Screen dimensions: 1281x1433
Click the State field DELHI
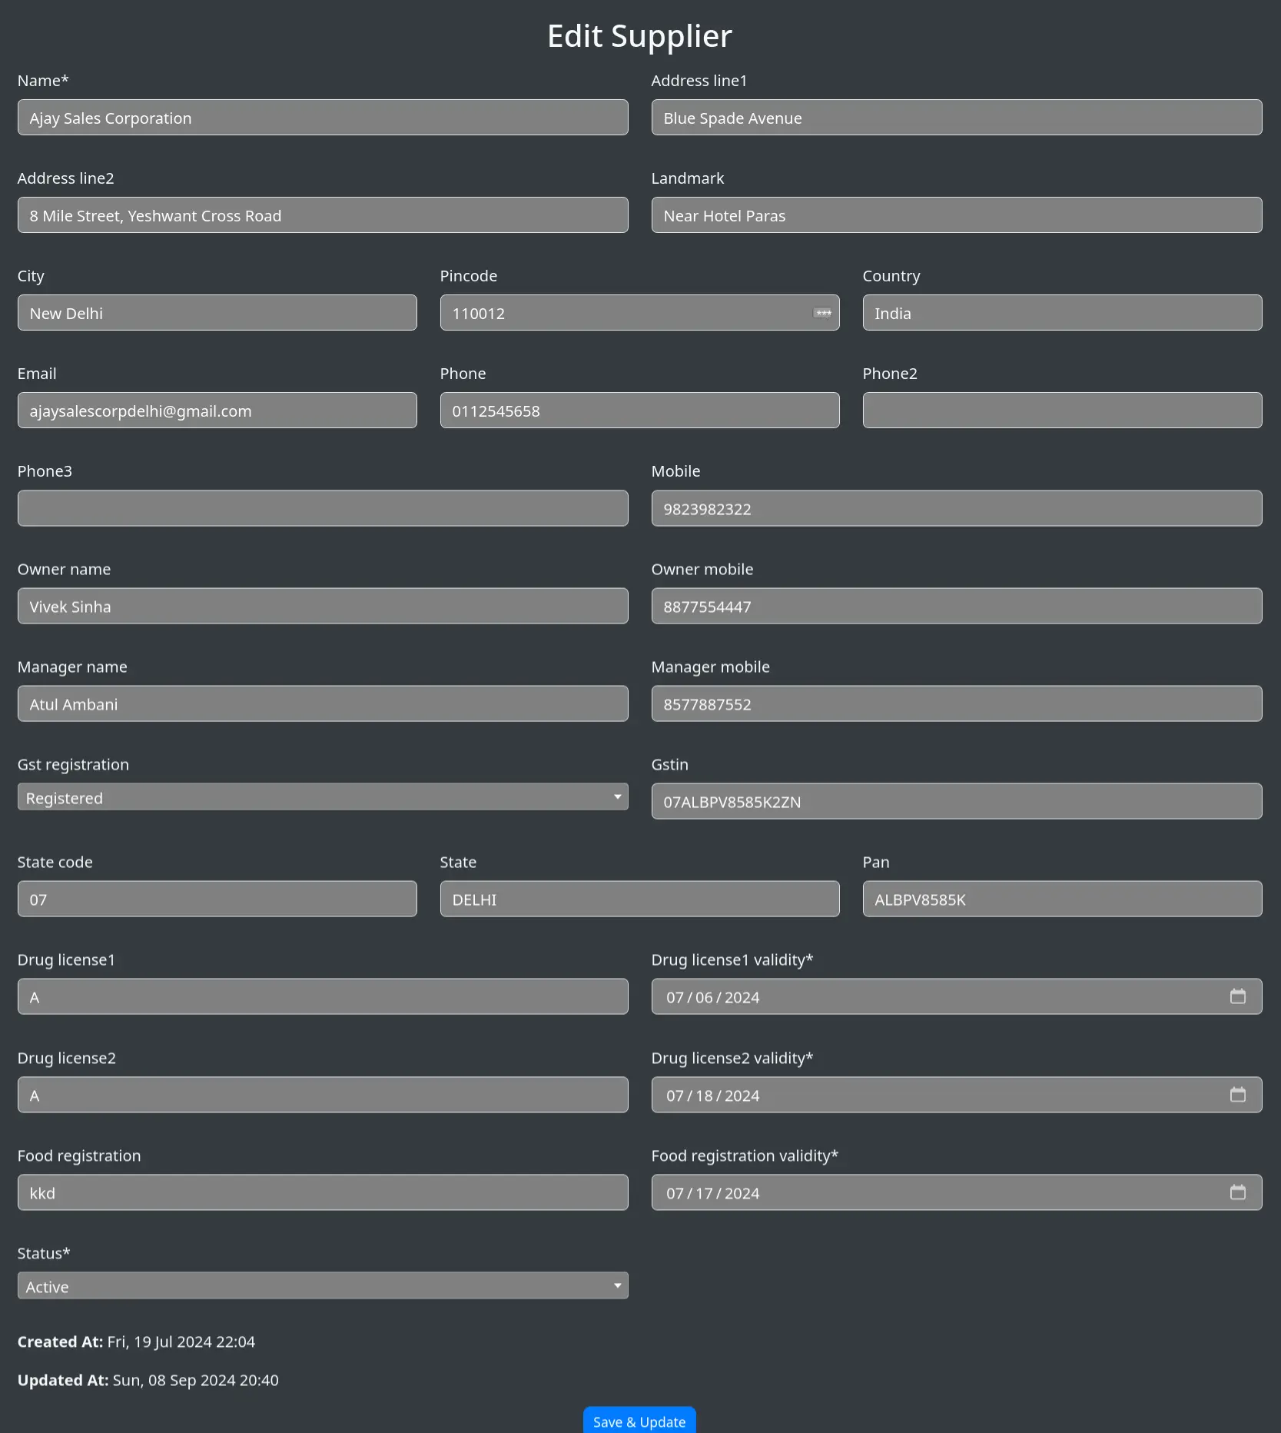point(639,899)
